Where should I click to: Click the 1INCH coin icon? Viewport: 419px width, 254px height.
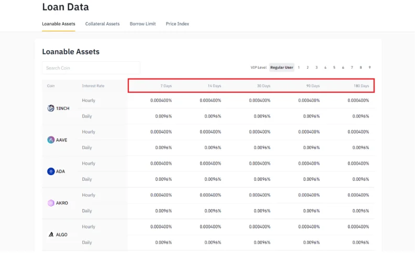tap(51, 108)
